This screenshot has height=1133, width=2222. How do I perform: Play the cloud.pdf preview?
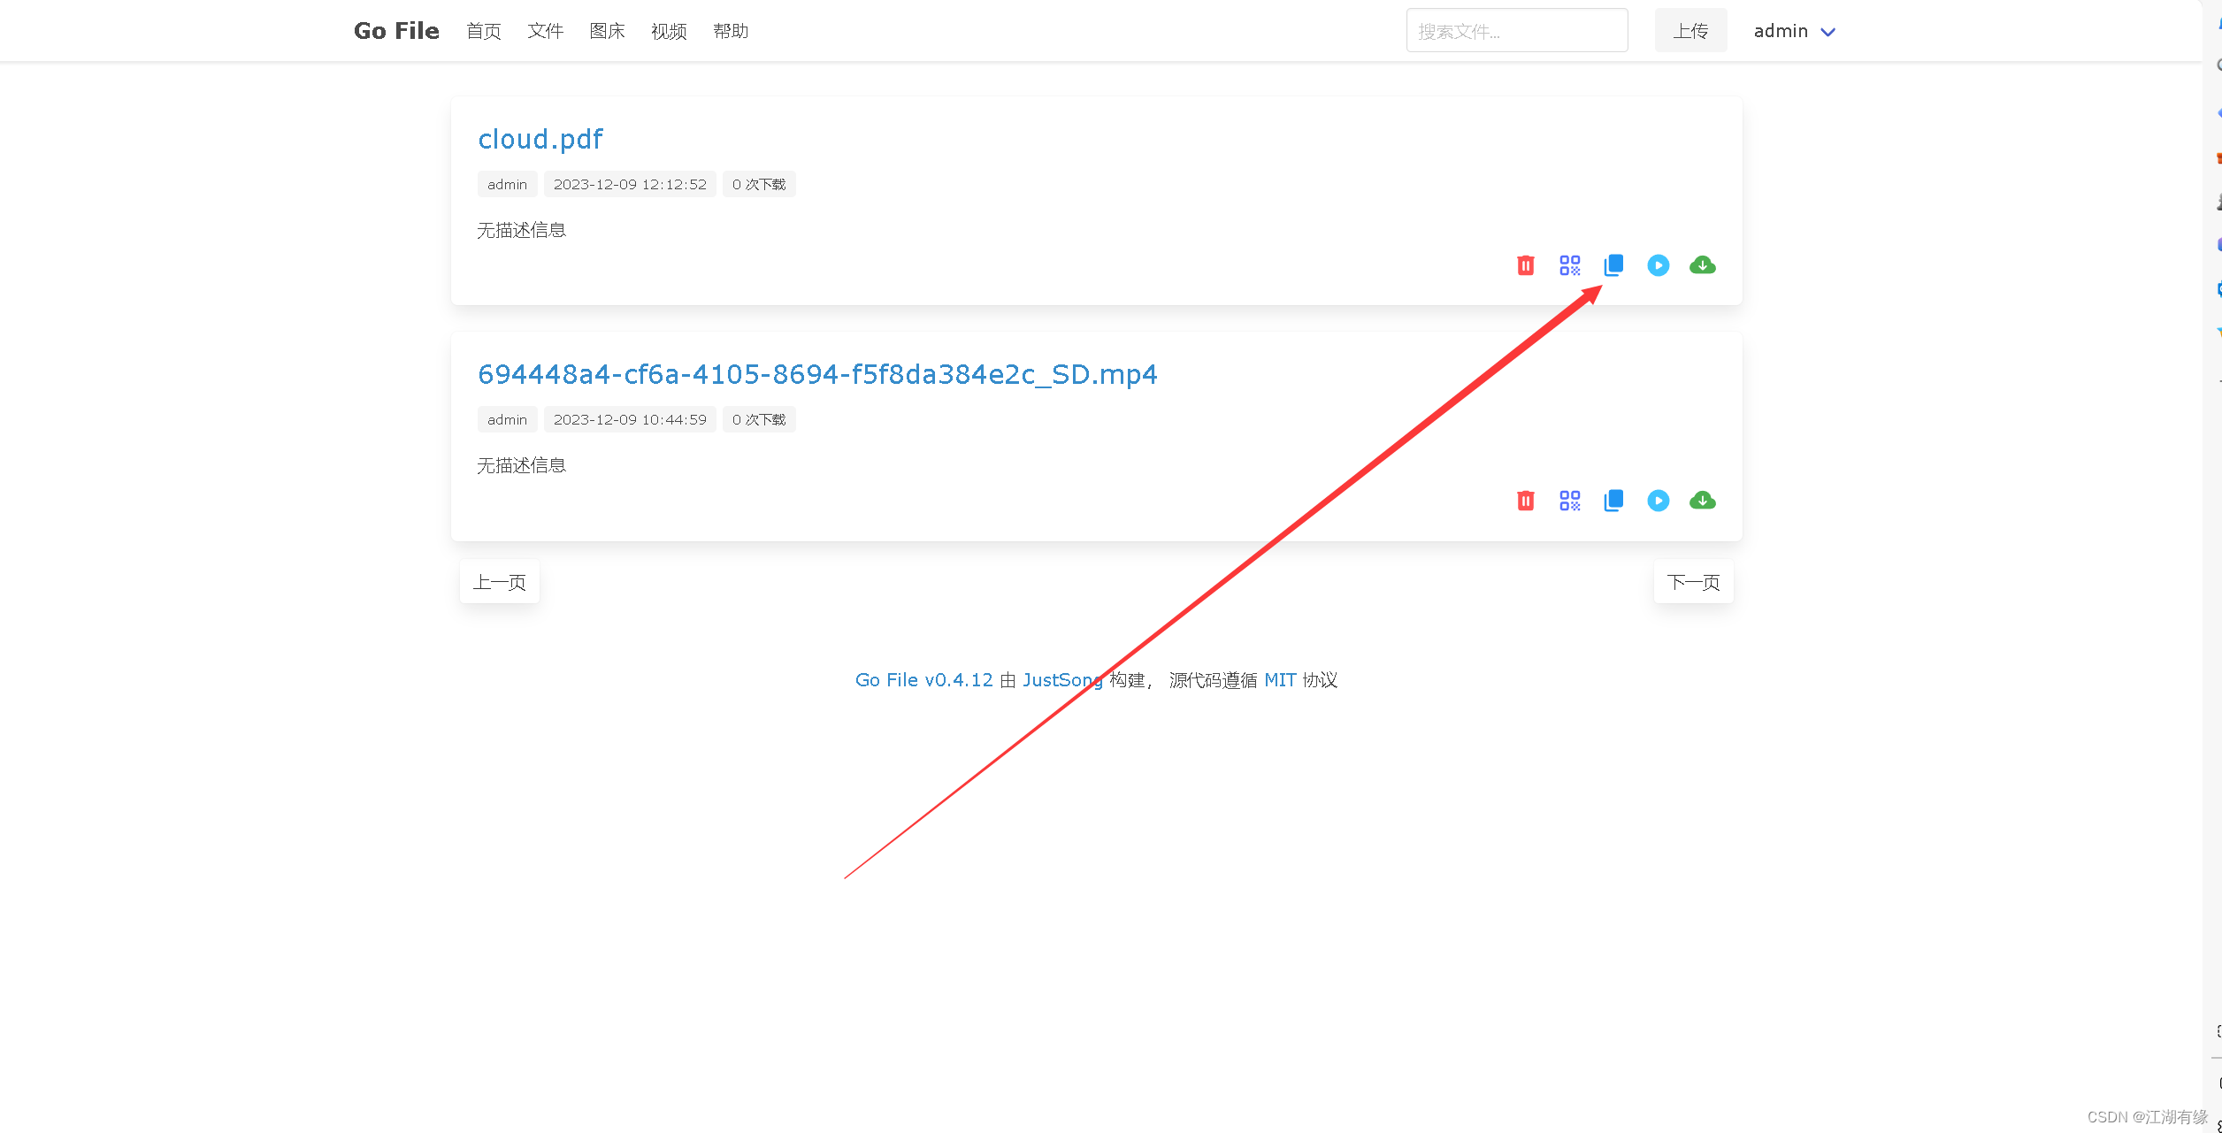coord(1658,265)
